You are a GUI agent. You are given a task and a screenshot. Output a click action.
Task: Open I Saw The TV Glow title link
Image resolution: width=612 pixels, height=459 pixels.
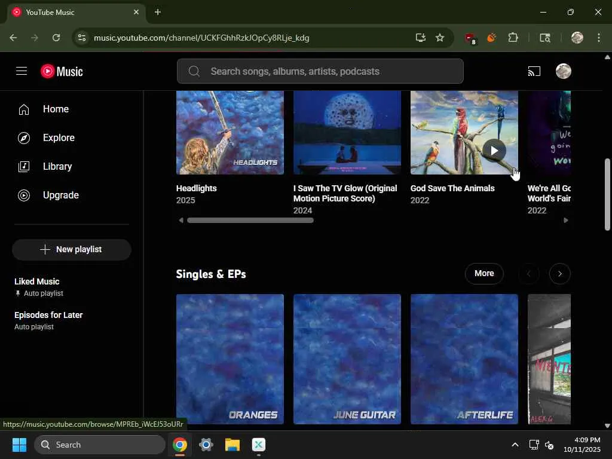[x=345, y=194]
